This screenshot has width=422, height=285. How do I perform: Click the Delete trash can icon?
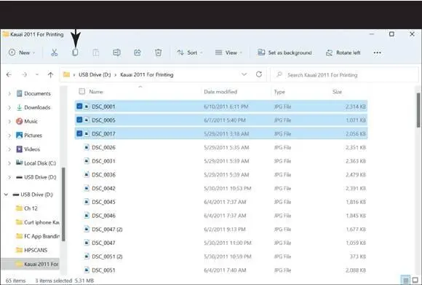(x=159, y=52)
